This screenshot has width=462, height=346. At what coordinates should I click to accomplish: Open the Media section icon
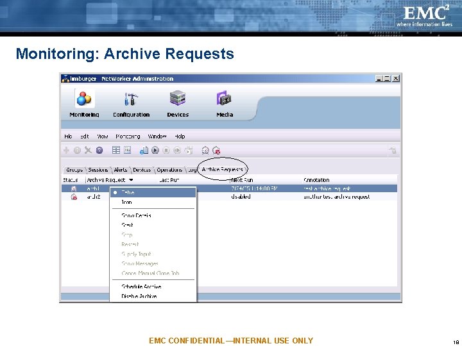[x=224, y=98]
